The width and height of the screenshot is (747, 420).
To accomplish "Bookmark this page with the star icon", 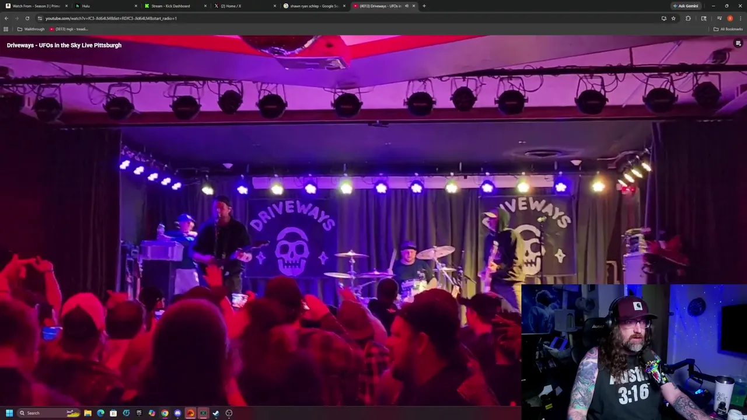I will (673, 18).
